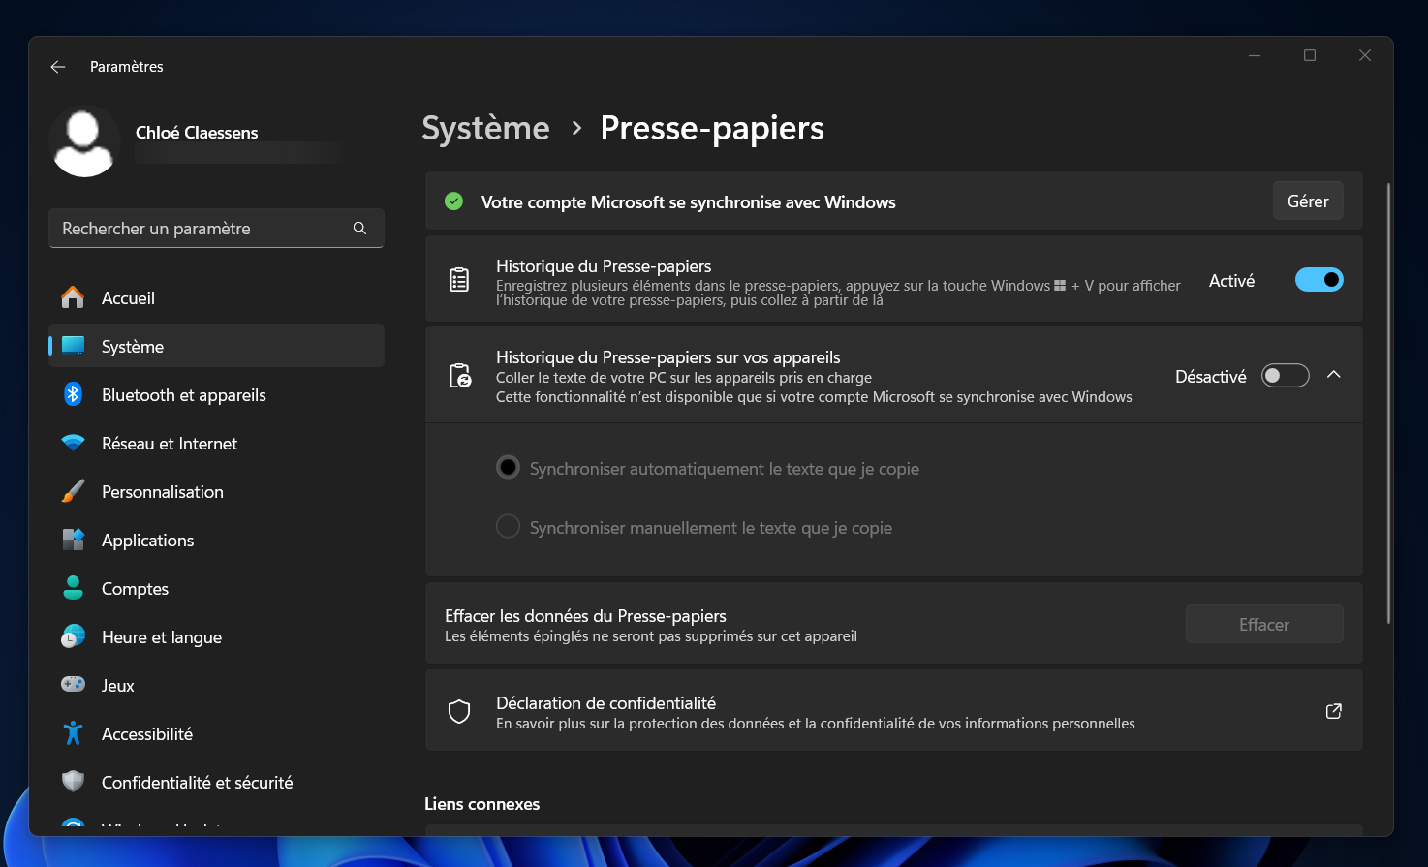Click the Gérer button

[1308, 201]
